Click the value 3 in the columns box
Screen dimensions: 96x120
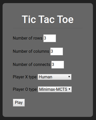[52, 51]
